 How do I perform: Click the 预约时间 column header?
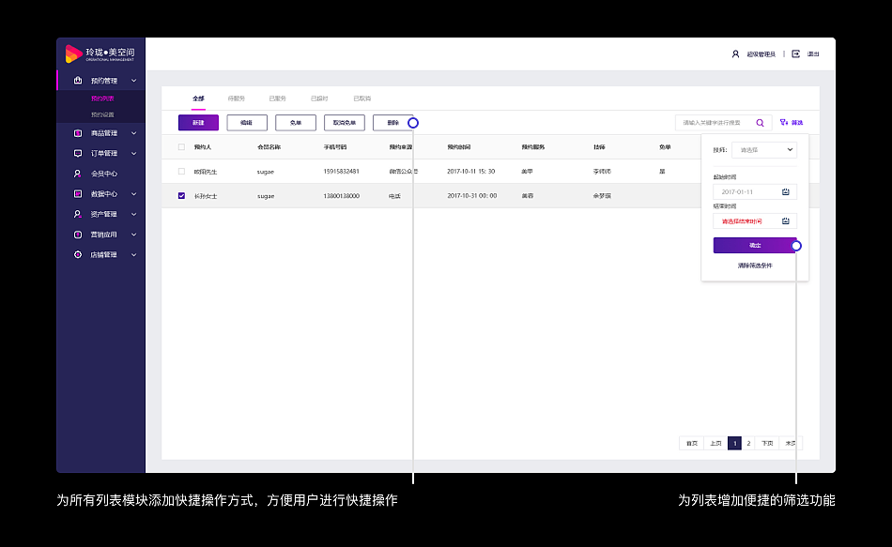pyautogui.click(x=458, y=146)
